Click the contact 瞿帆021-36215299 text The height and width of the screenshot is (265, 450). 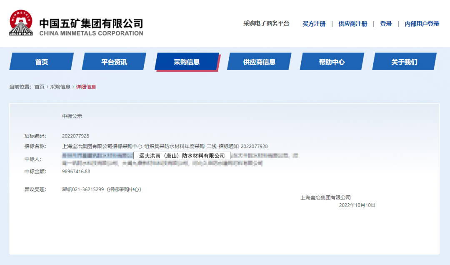(x=102, y=190)
